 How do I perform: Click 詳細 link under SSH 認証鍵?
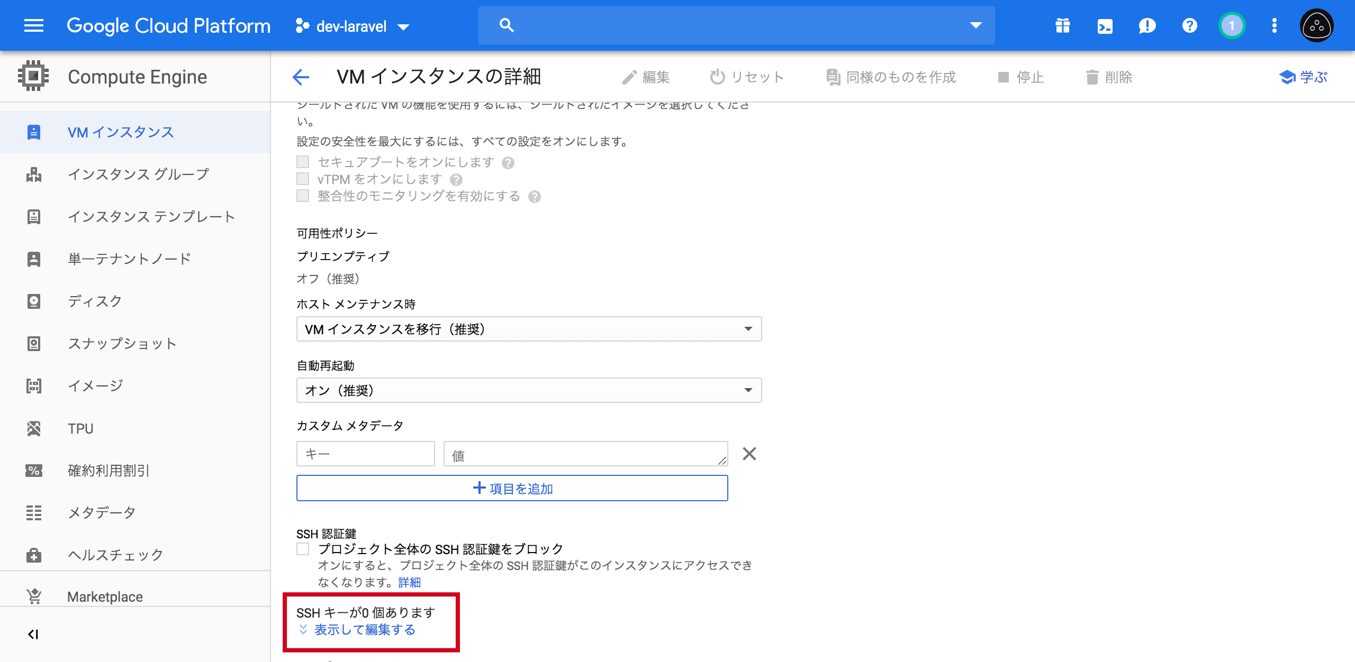(409, 582)
